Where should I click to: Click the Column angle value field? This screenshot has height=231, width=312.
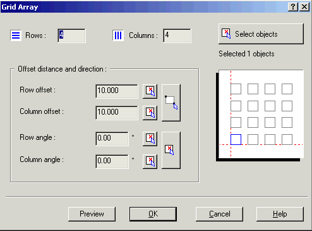(112, 161)
